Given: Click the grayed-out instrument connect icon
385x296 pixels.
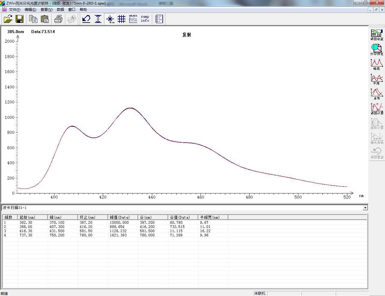Looking at the screenshot, I should pos(72,19).
